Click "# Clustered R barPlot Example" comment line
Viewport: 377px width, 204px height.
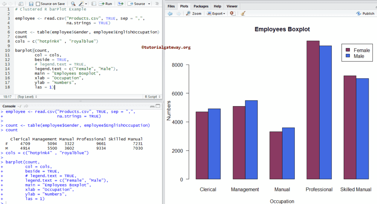[x=51, y=9]
